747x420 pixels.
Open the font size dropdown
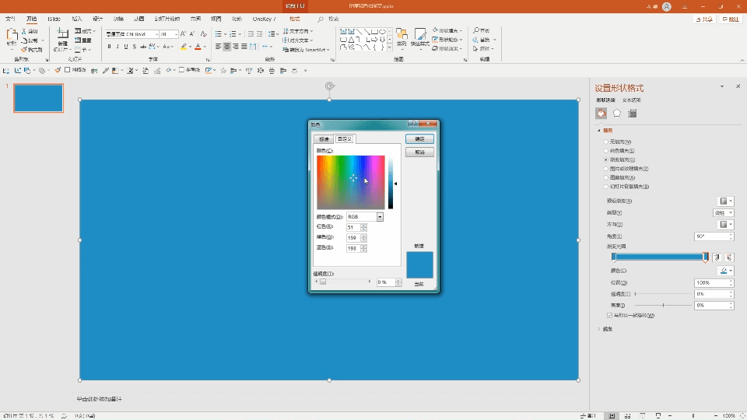[176, 34]
